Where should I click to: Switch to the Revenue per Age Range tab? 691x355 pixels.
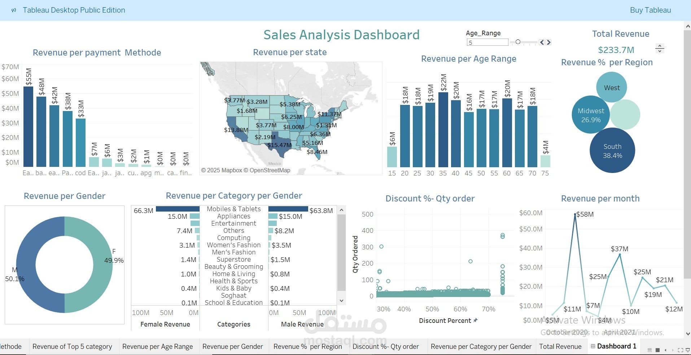pos(157,347)
